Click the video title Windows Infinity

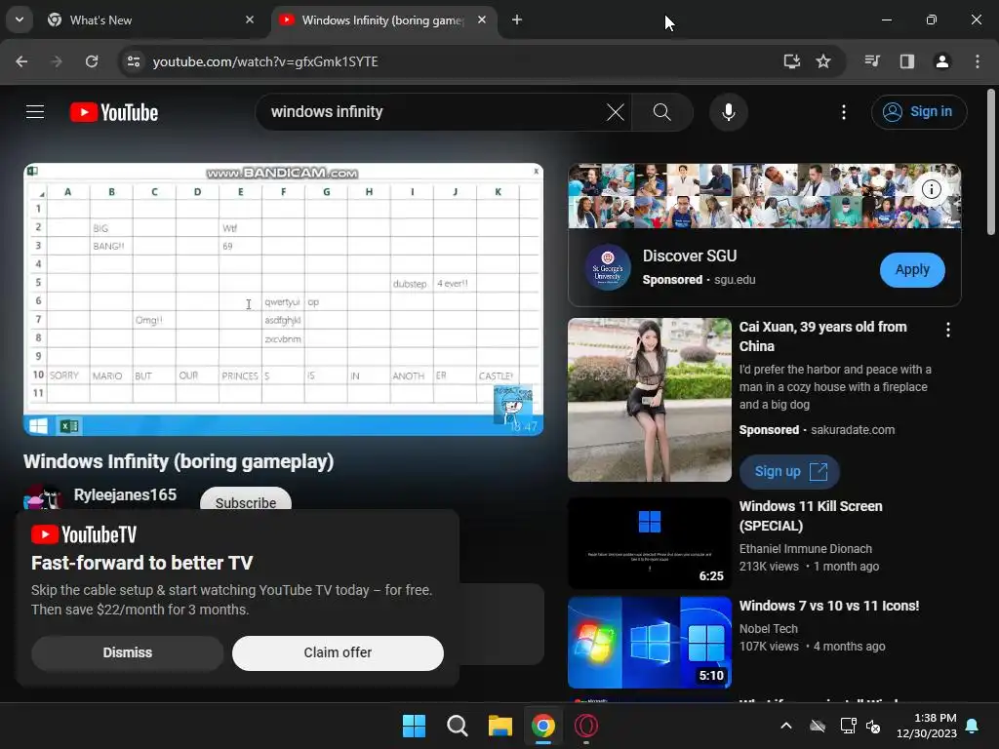(x=179, y=461)
